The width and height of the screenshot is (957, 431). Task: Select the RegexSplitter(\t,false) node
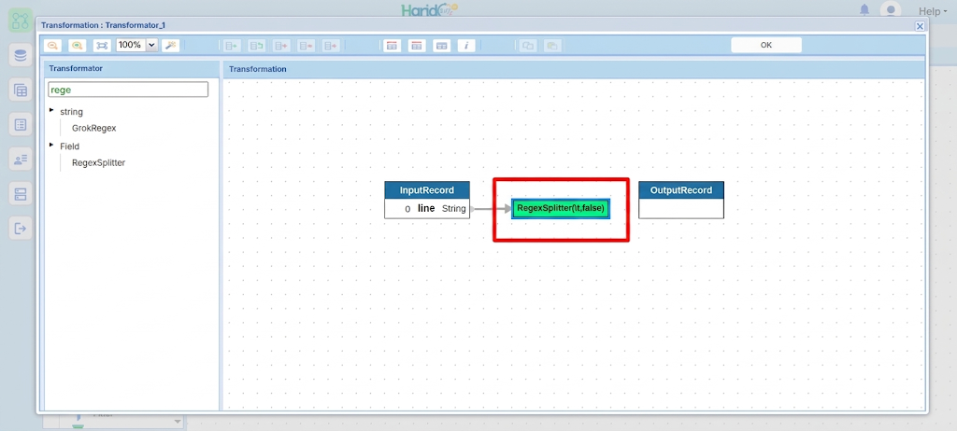point(561,208)
